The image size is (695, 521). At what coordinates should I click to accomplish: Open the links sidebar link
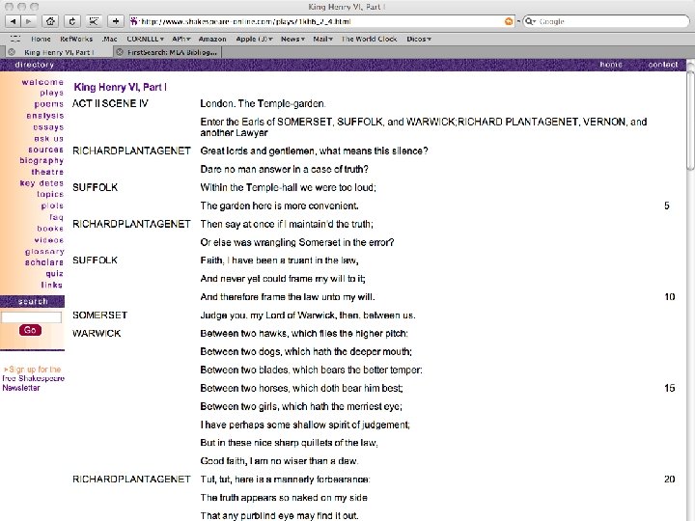pos(52,285)
